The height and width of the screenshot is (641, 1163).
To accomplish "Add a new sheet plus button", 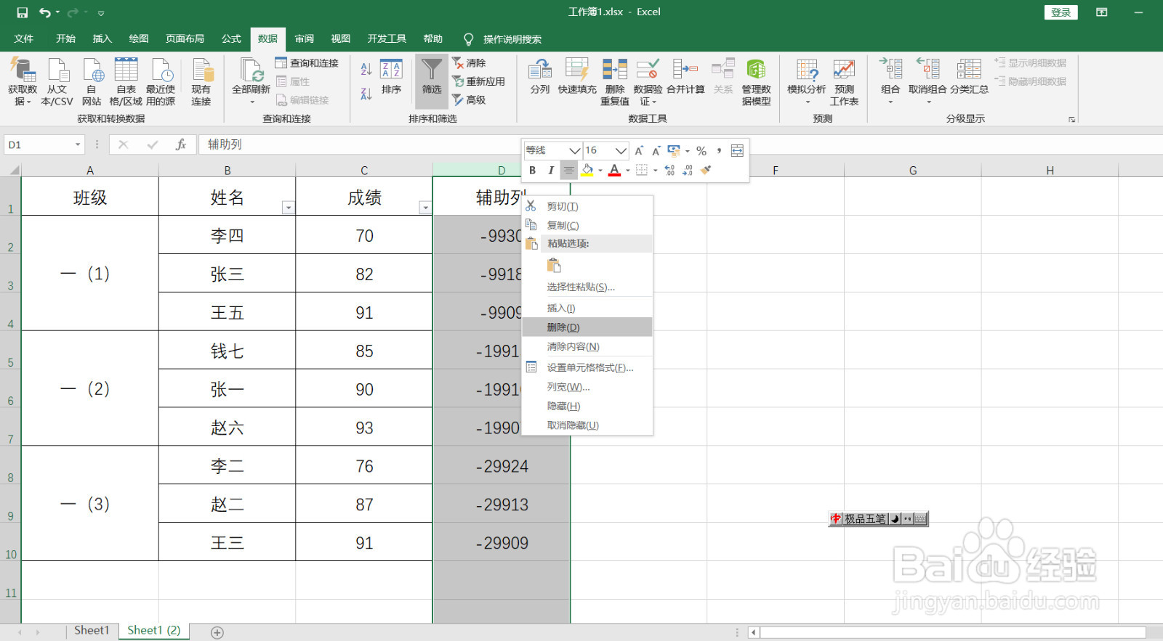I will click(x=217, y=632).
